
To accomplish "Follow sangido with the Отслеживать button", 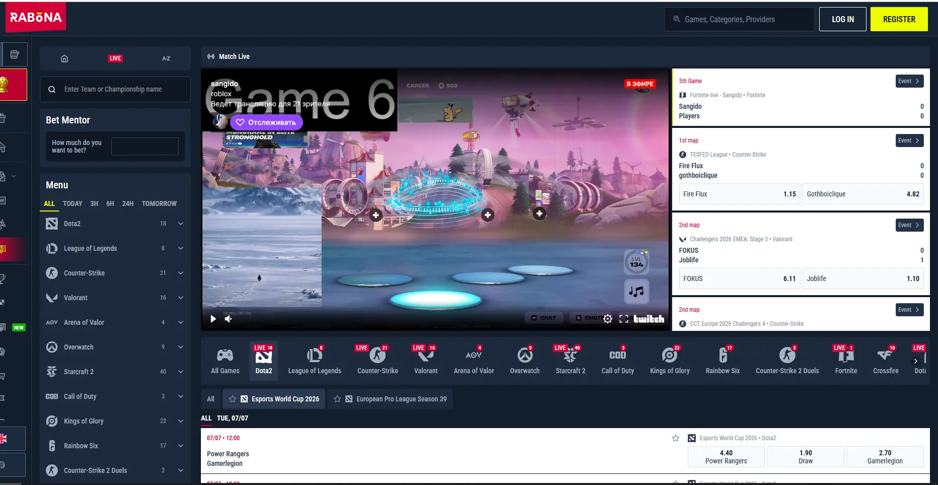I will tap(266, 122).
